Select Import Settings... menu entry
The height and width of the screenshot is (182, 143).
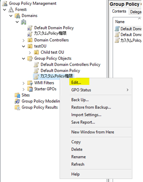coord(96,115)
